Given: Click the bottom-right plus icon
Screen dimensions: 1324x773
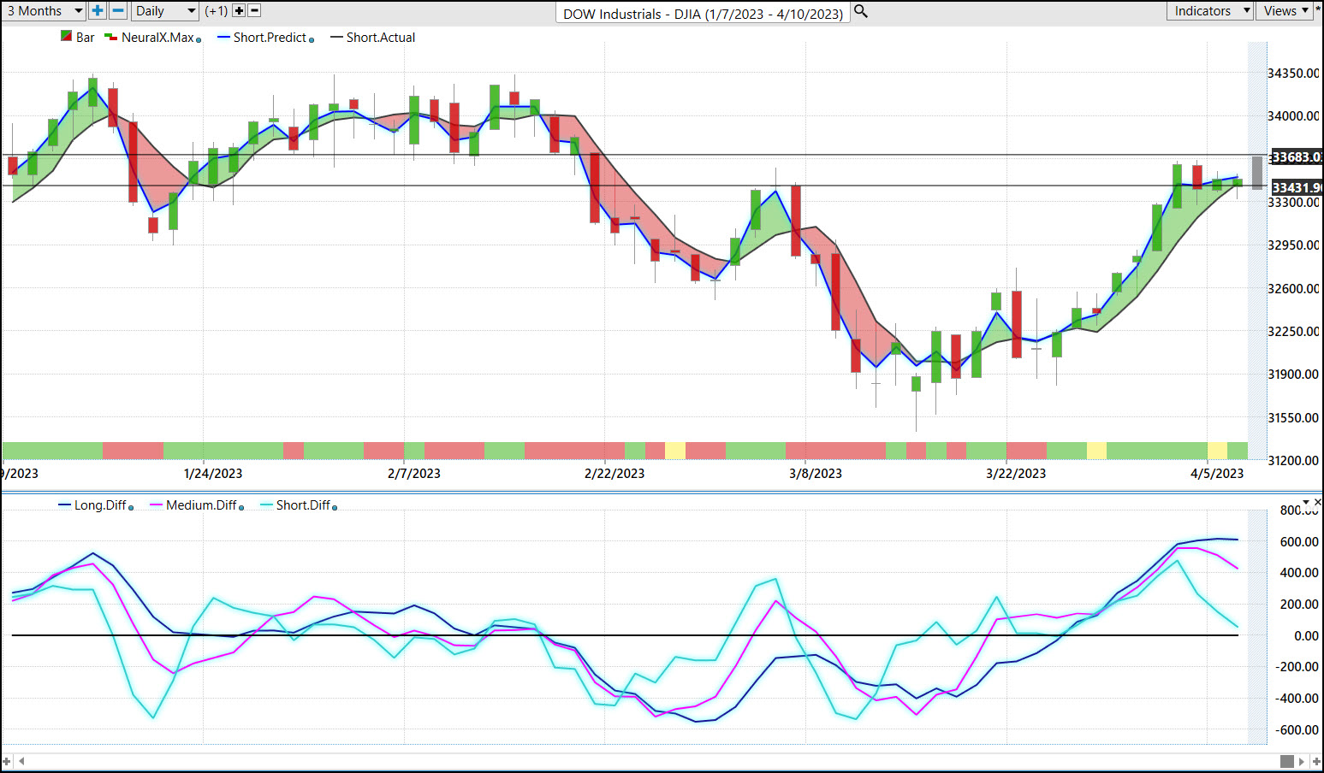Looking at the screenshot, I should (1316, 761).
